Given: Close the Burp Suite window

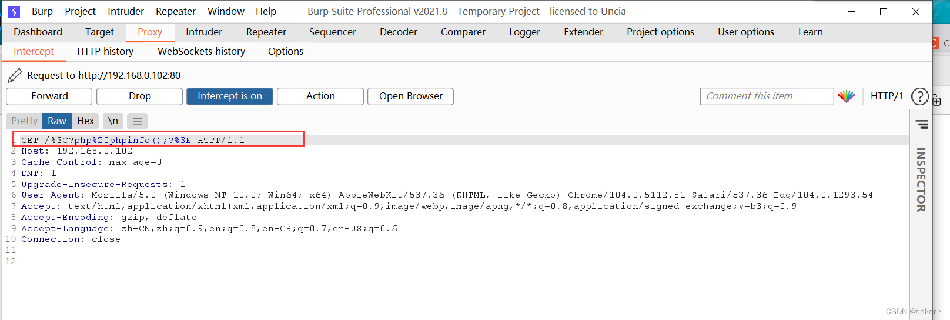Looking at the screenshot, I should 916,11.
